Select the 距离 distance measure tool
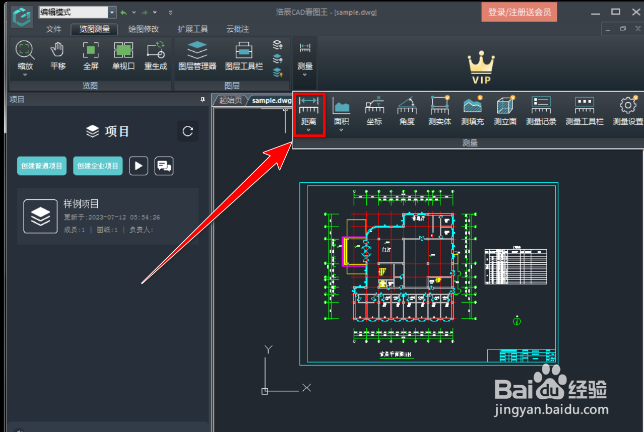Screen dimensions: 644x432 pos(309,110)
